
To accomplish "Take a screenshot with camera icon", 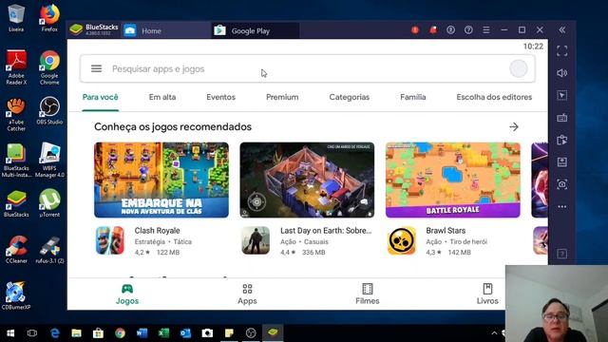I will [x=561, y=184].
